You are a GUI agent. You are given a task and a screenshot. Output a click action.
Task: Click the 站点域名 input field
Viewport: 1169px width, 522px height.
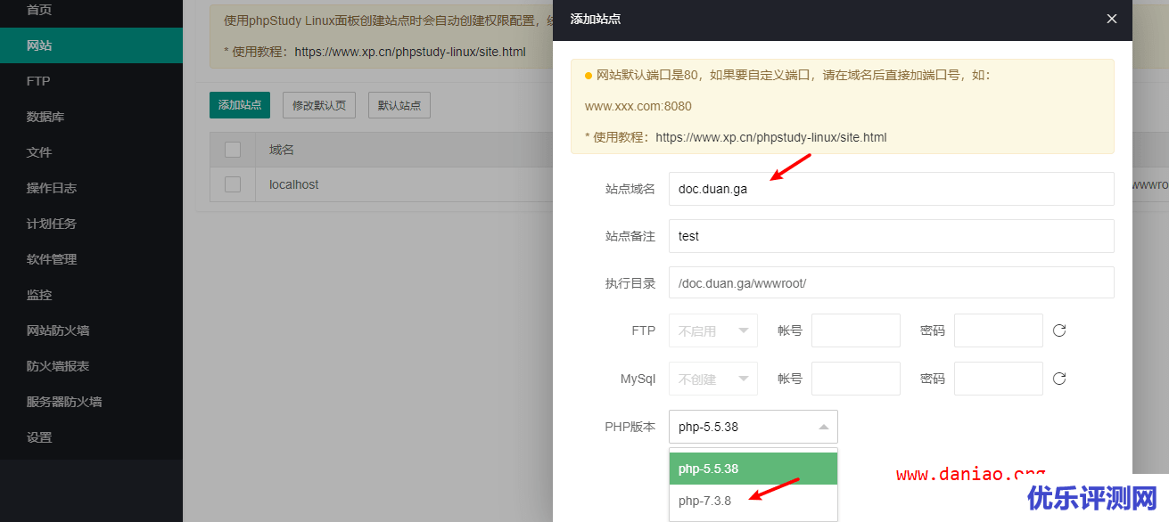[891, 189]
